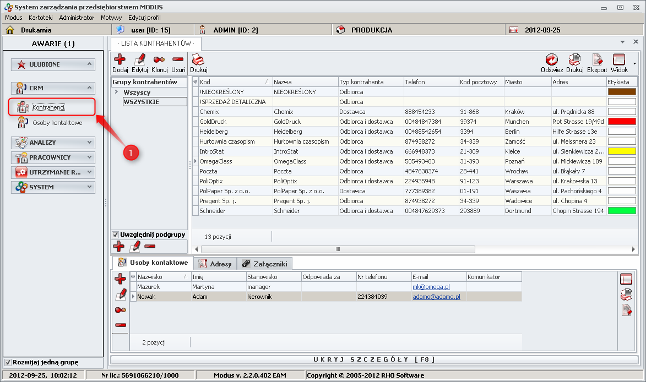Click the adamo@adamo.pl email link

436,297
